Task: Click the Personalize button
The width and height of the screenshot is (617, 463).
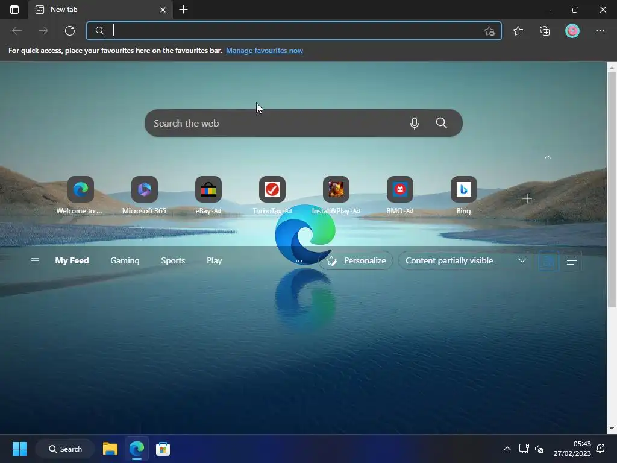Action: pyautogui.click(x=355, y=260)
